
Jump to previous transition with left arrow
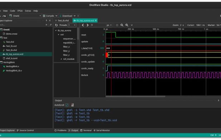click(83, 25)
